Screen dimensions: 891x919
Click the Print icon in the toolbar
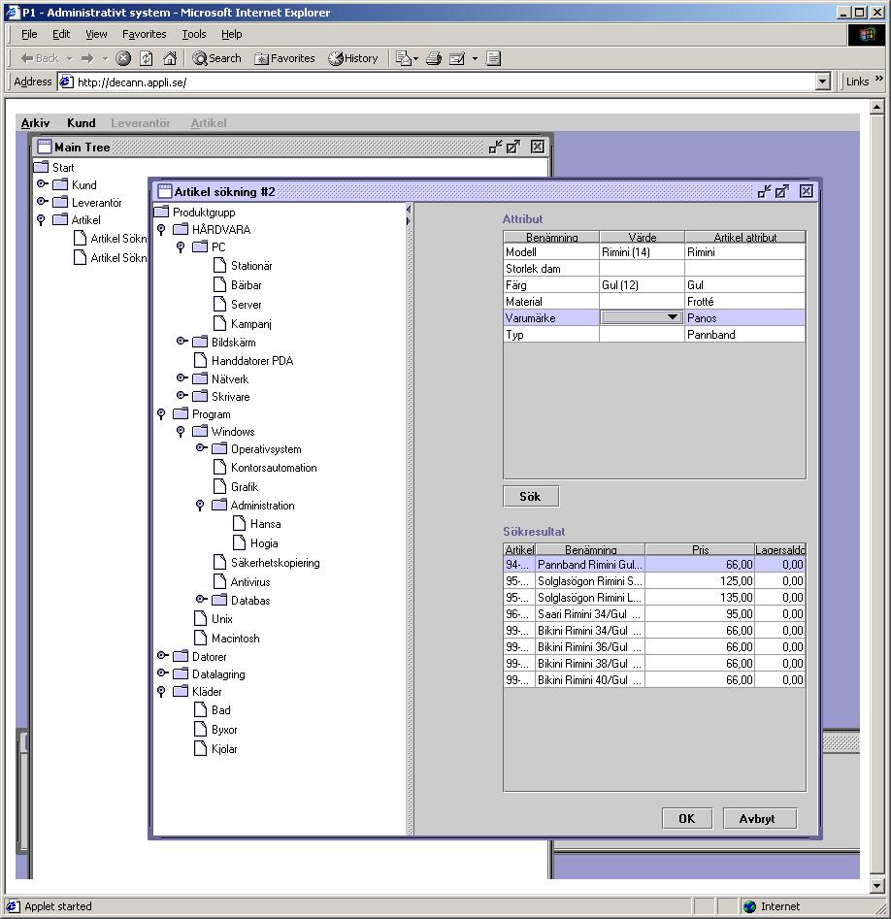(x=434, y=58)
